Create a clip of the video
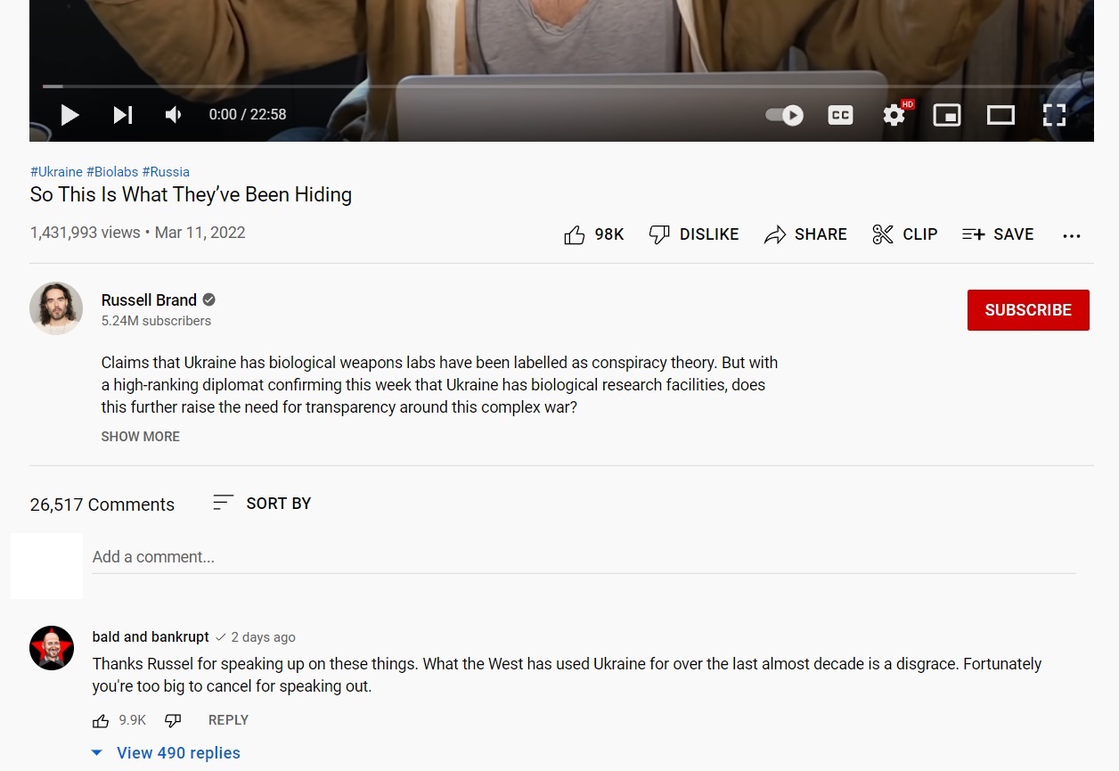This screenshot has height=771, width=1119. [904, 234]
